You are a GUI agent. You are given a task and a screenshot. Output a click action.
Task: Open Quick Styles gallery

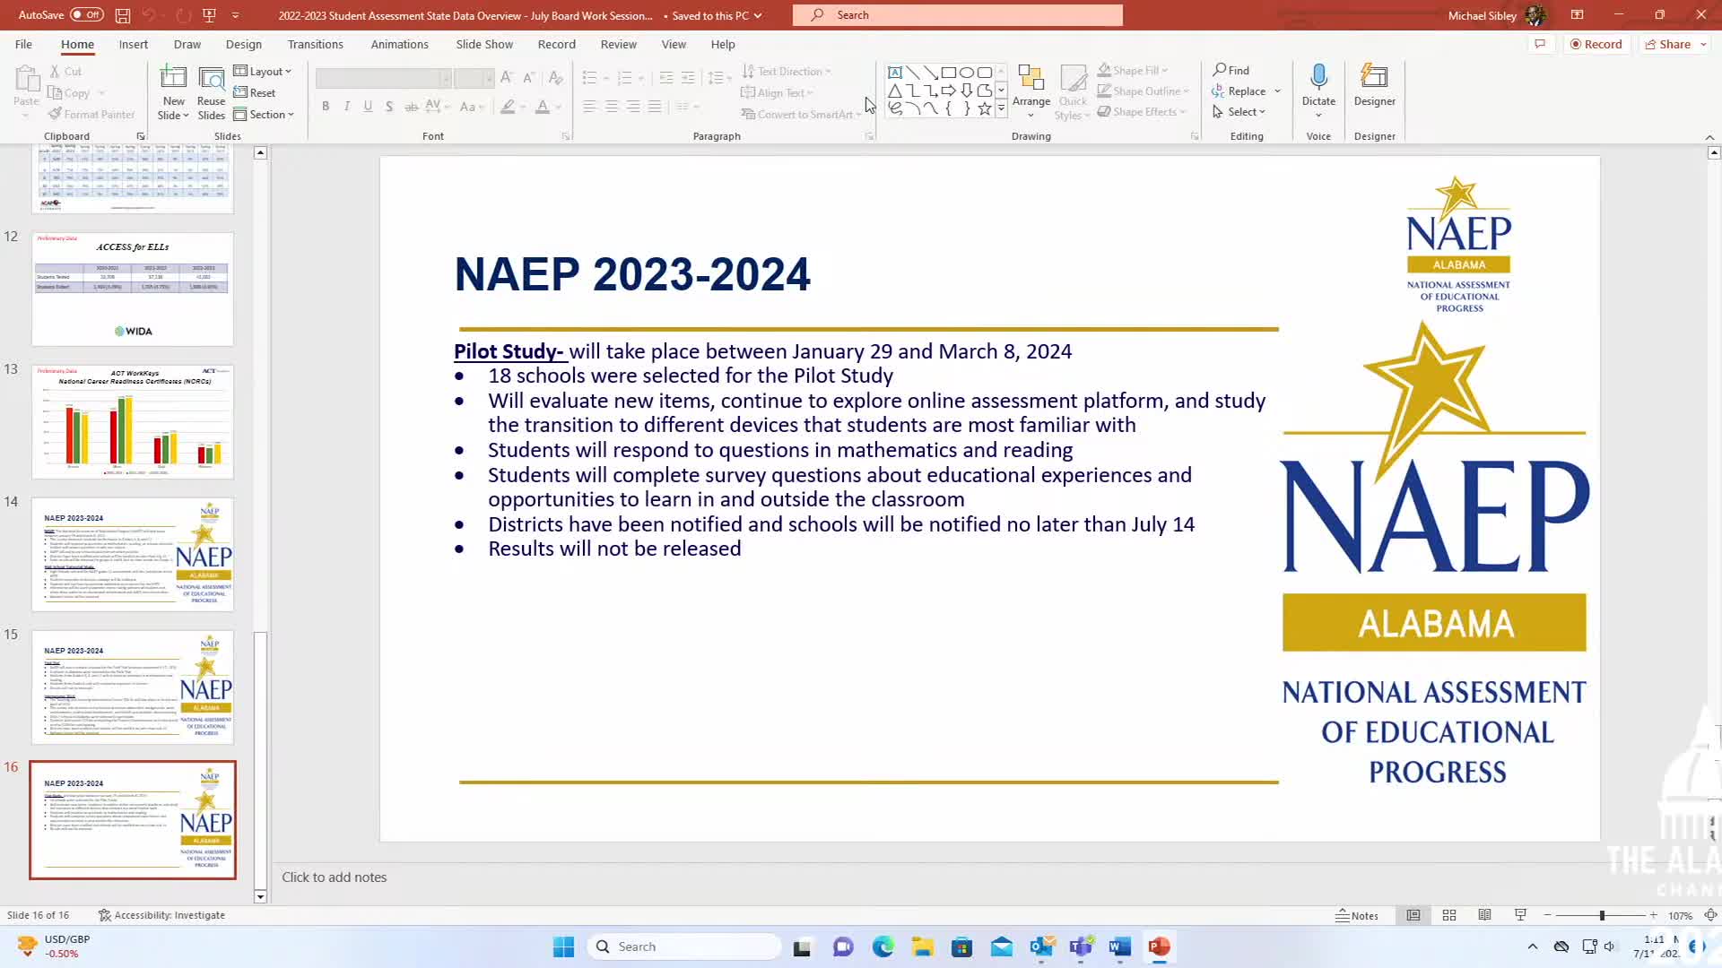pyautogui.click(x=1073, y=93)
